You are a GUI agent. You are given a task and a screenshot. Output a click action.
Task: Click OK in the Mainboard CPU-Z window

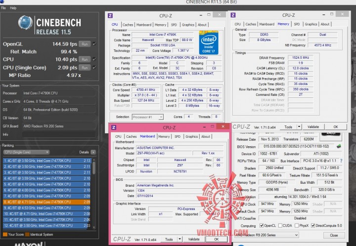pyautogui.click(x=217, y=239)
